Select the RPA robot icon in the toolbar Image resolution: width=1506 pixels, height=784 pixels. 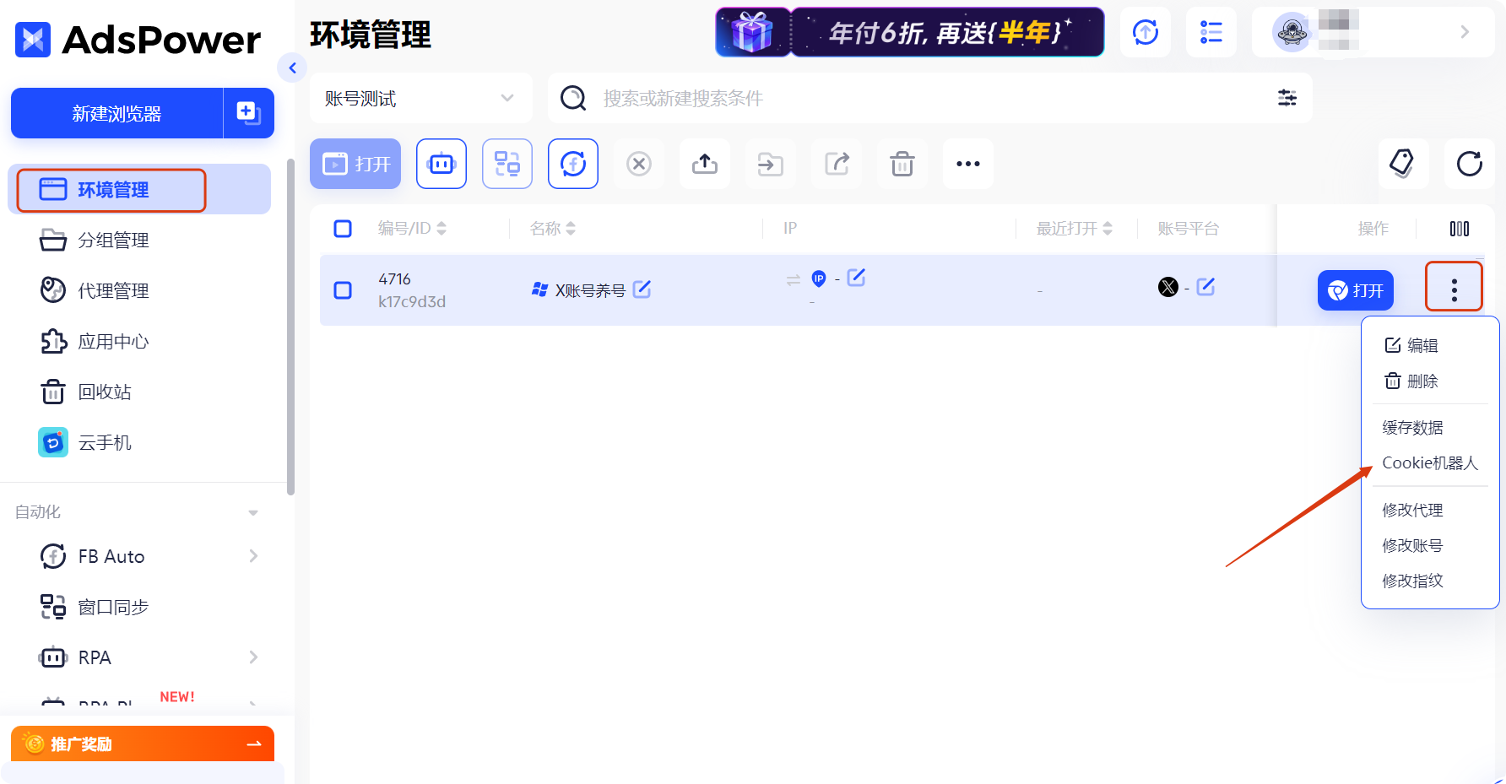[x=441, y=163]
